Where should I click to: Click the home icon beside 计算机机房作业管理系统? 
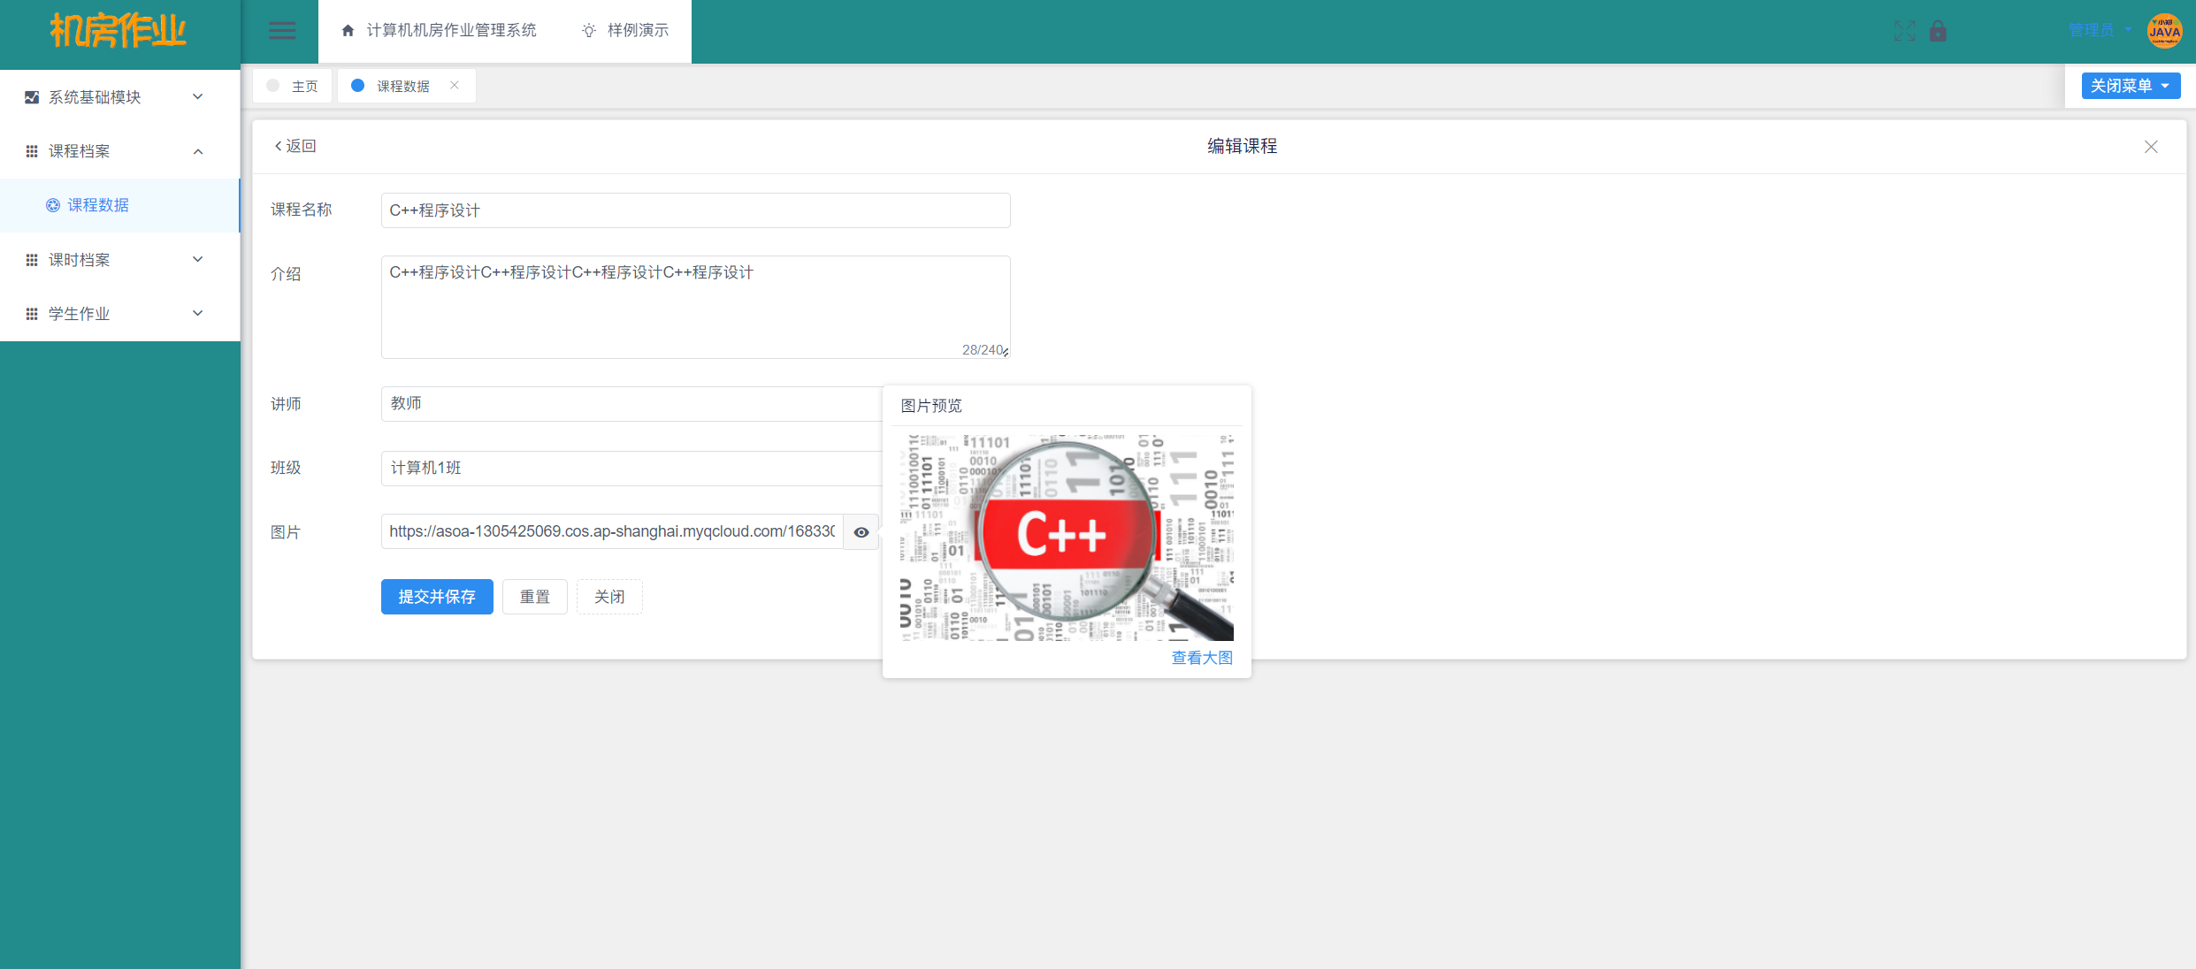coord(348,31)
